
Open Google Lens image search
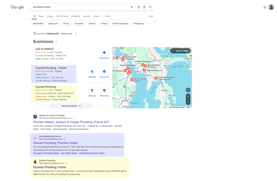144,7
